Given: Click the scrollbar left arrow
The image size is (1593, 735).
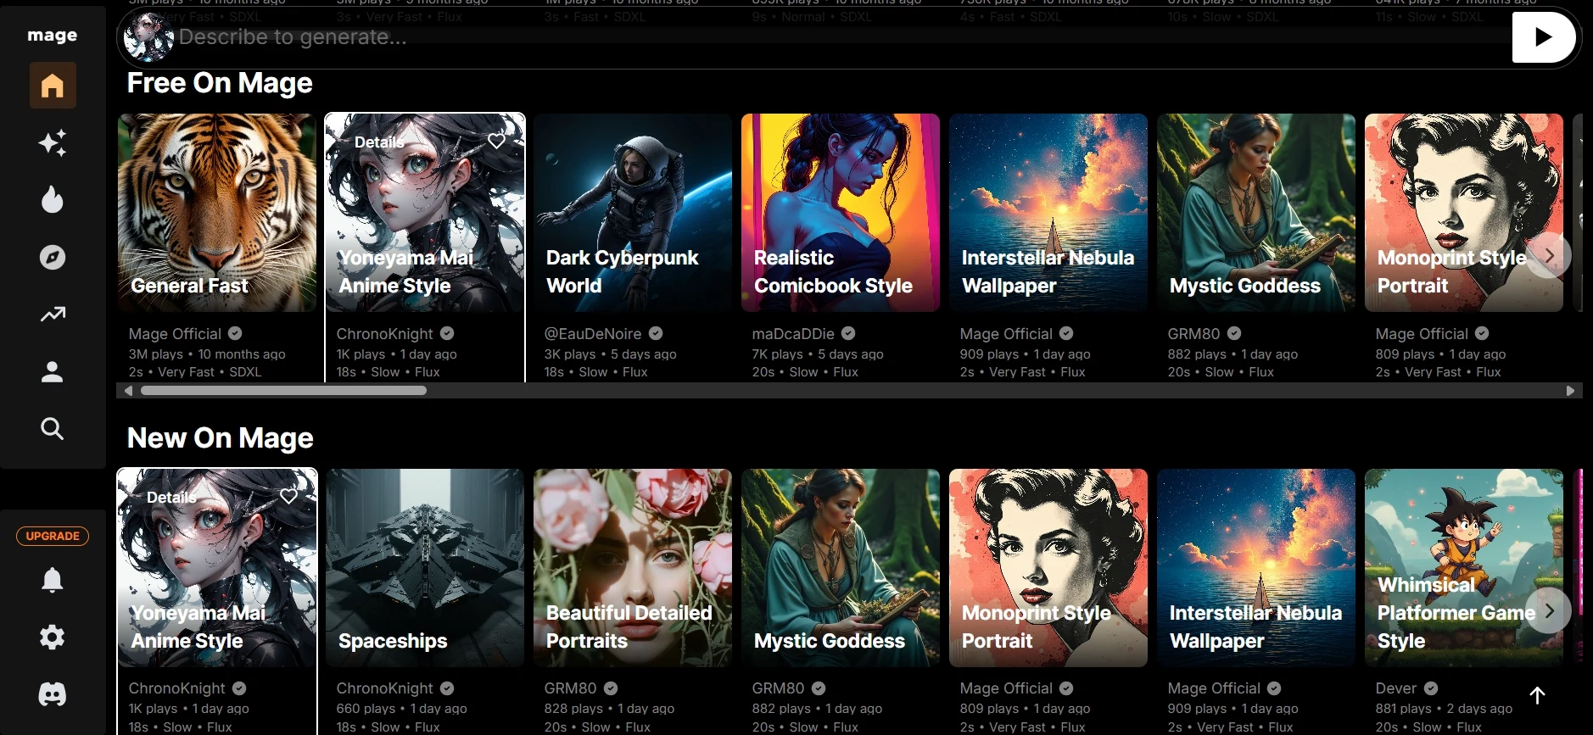Looking at the screenshot, I should coord(128,391).
